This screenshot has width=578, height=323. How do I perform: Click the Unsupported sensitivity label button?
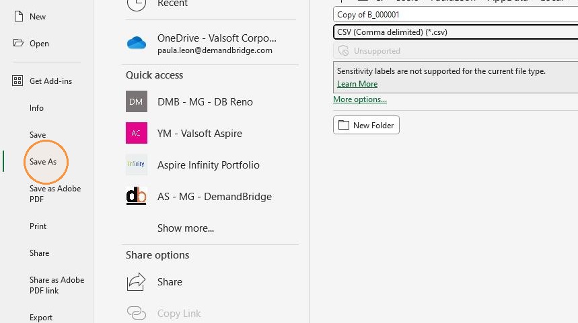(x=456, y=51)
